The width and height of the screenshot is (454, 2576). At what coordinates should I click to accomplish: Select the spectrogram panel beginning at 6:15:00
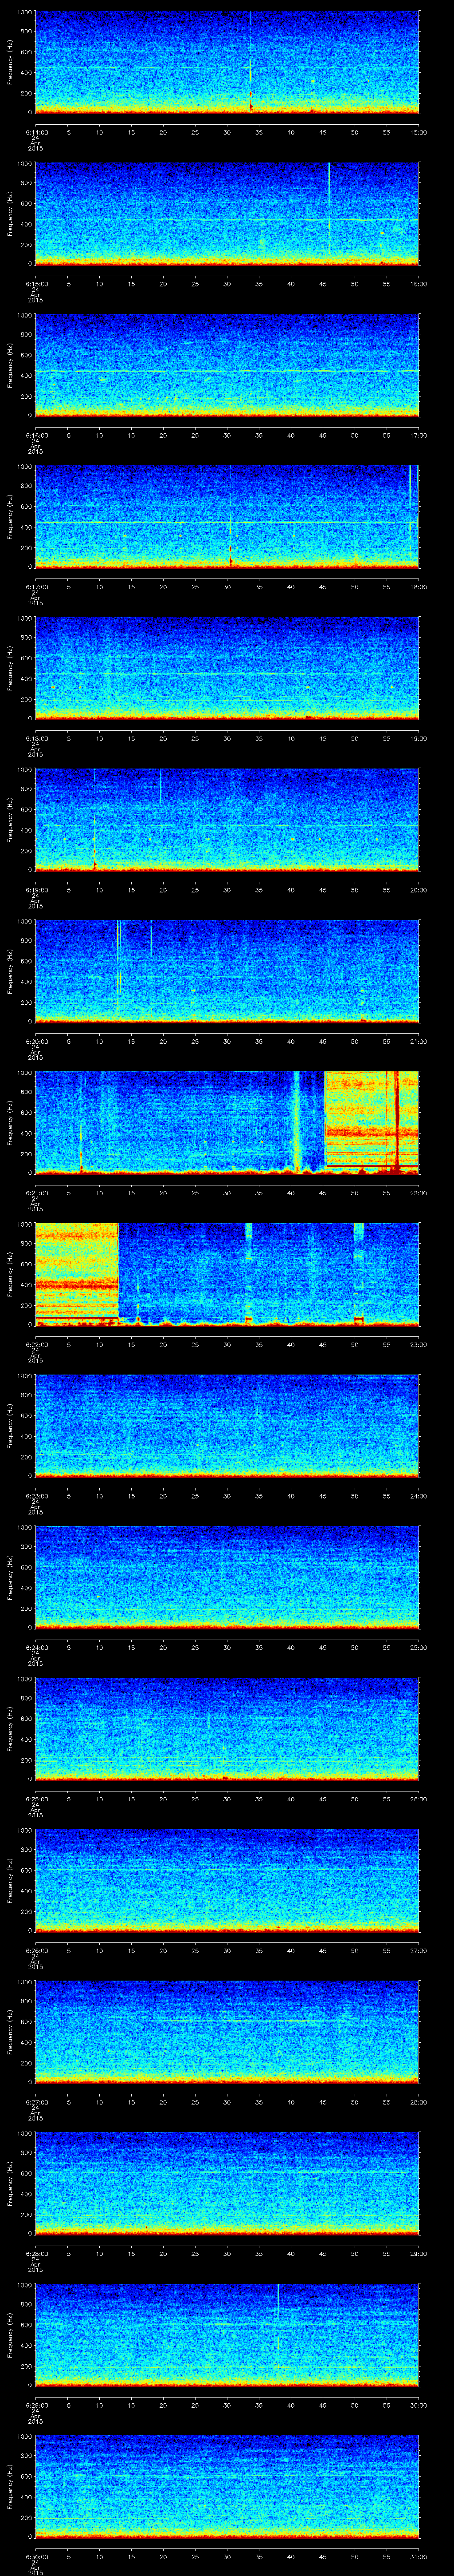[x=227, y=214]
